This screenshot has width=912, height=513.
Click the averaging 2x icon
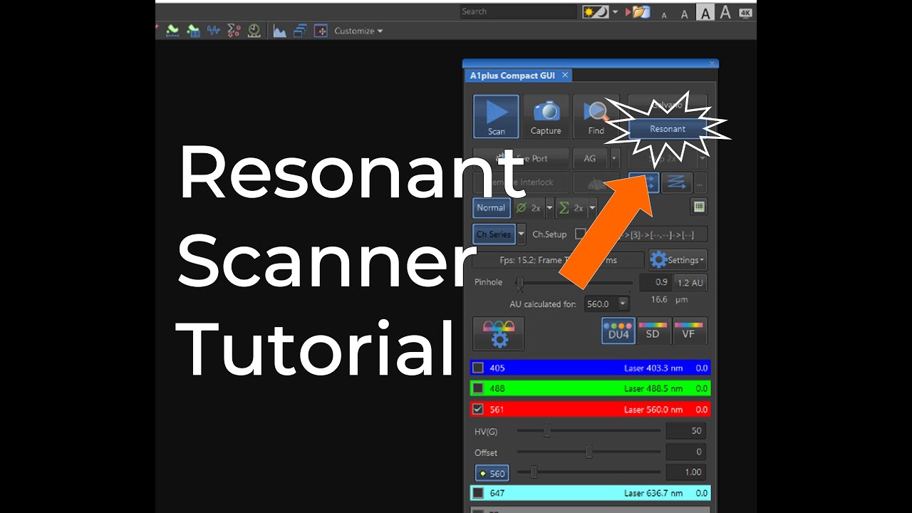point(528,208)
